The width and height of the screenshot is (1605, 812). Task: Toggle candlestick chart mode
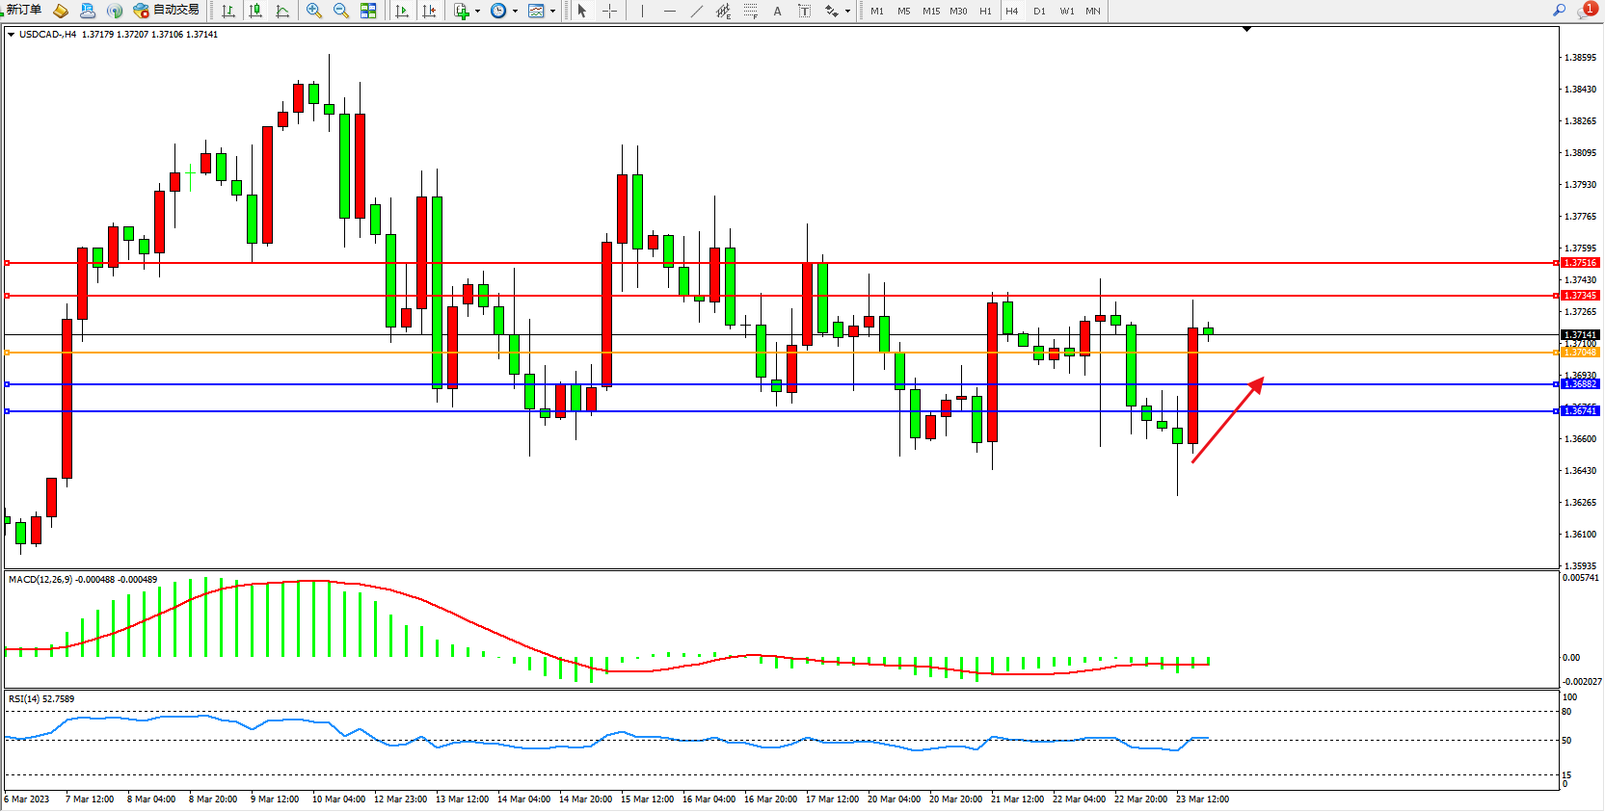[x=255, y=11]
